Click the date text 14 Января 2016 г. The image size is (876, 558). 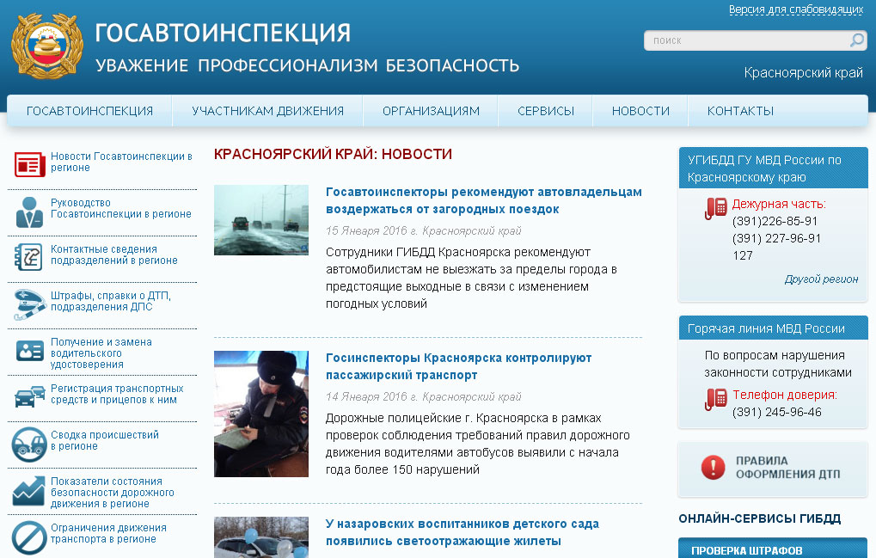pos(371,396)
